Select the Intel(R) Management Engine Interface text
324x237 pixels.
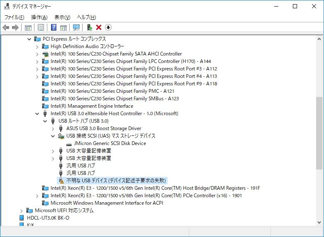(x=92, y=106)
